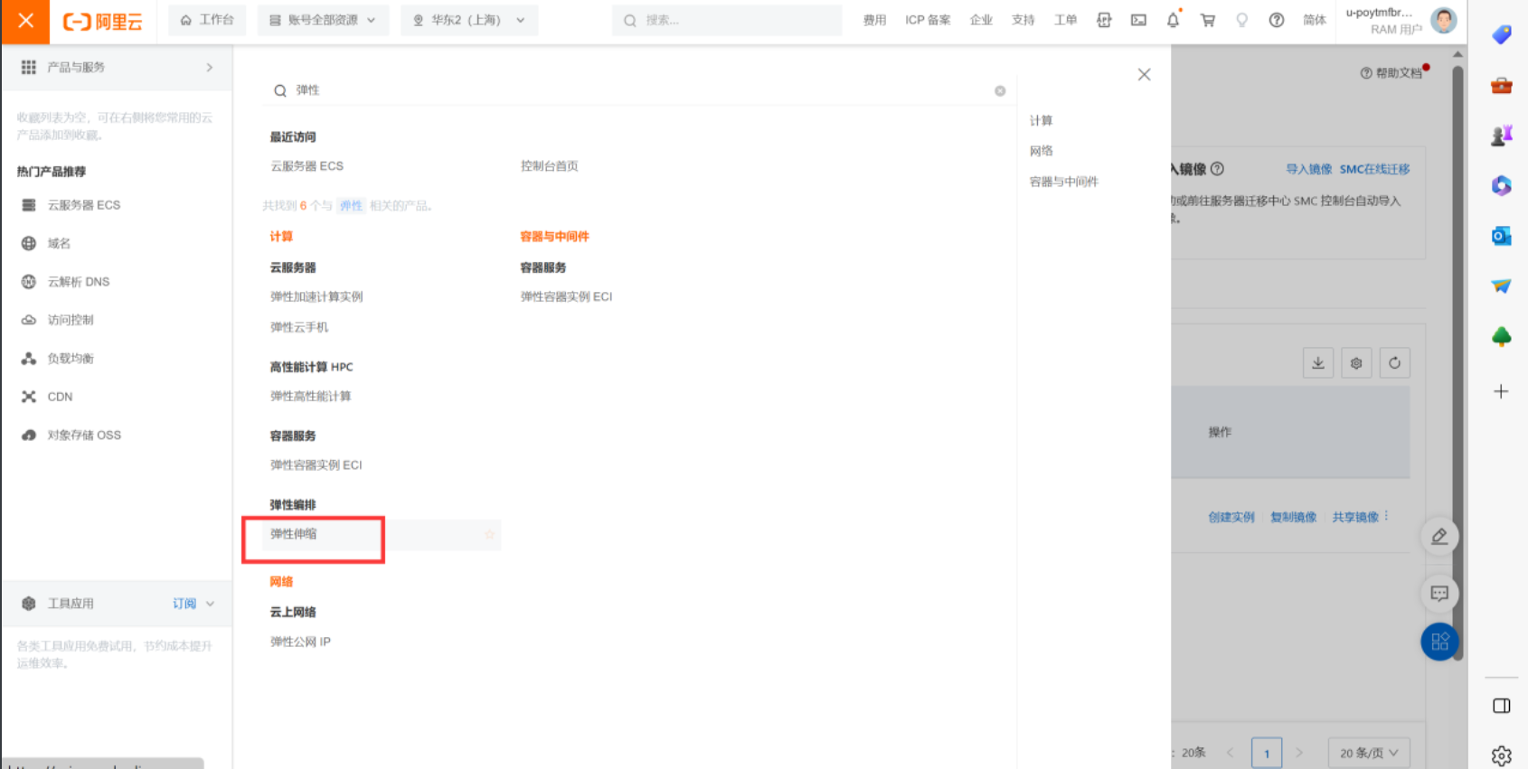The height and width of the screenshot is (769, 1528).
Task: Open the notification bell
Action: (x=1173, y=20)
